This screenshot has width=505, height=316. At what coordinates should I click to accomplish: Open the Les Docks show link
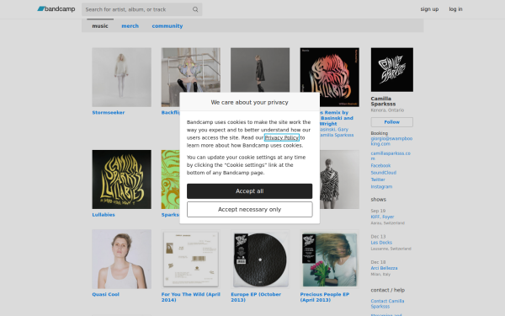tap(381, 243)
